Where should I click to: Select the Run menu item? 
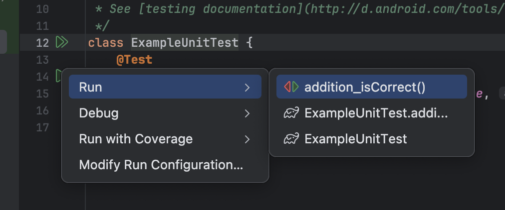pos(91,87)
